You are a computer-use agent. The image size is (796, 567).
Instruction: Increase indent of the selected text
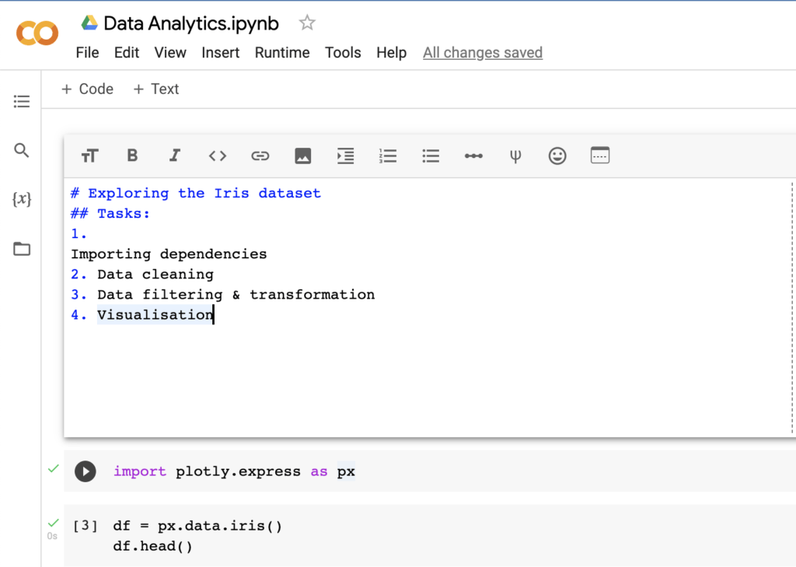tap(345, 156)
